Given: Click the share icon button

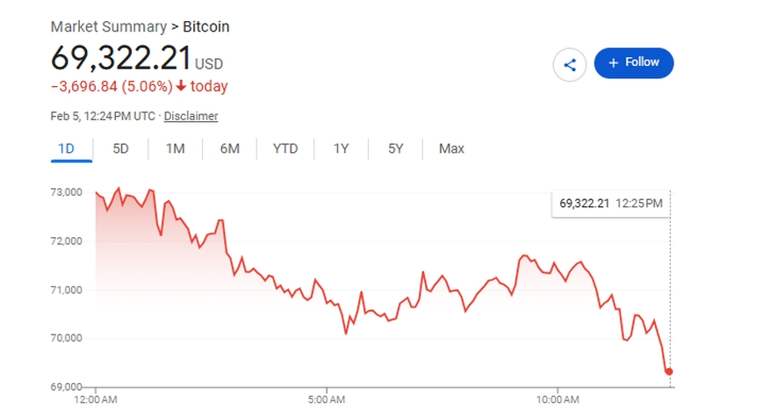Looking at the screenshot, I should pyautogui.click(x=569, y=64).
